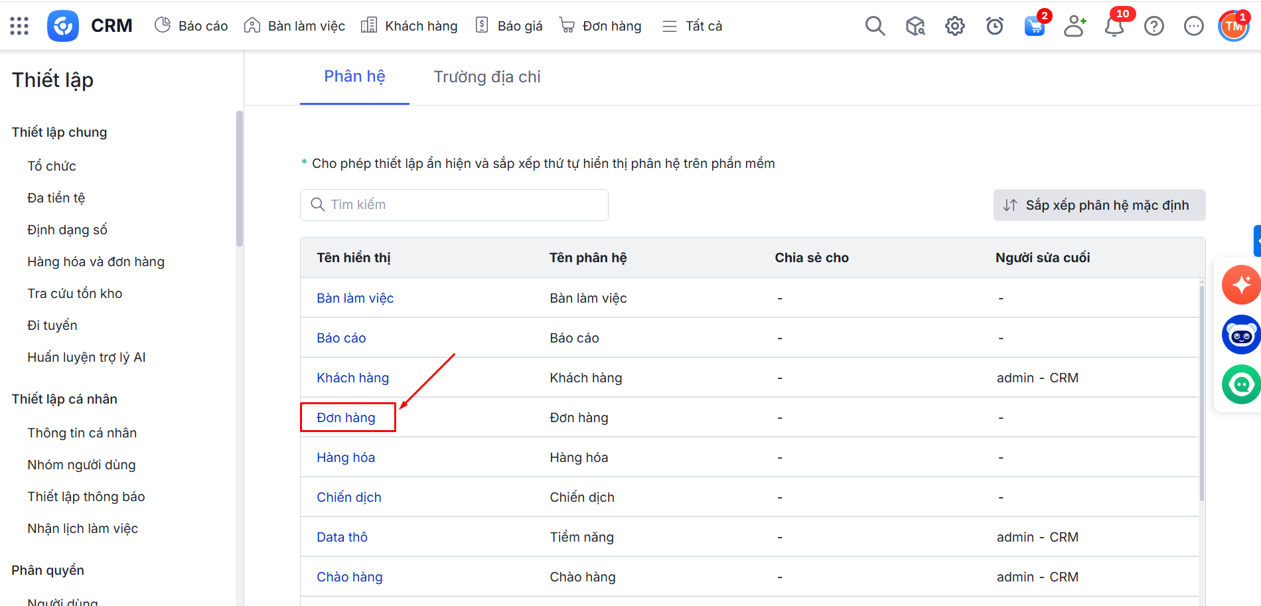Image resolution: width=1261 pixels, height=606 pixels.
Task: Open the chat bubble more-options icon
Action: pos(1193,26)
